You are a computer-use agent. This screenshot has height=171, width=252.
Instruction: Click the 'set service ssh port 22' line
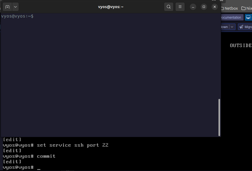click(x=72, y=145)
